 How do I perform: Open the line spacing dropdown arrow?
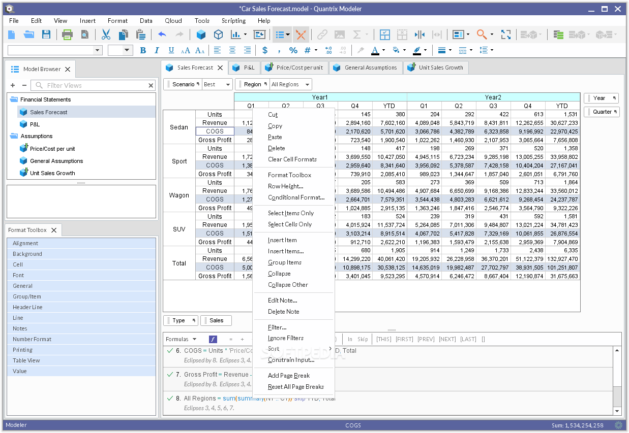(492, 50)
